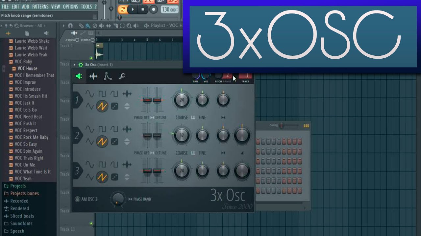
Task: Open the wrench settings in 3x Osc
Action: 122,76
